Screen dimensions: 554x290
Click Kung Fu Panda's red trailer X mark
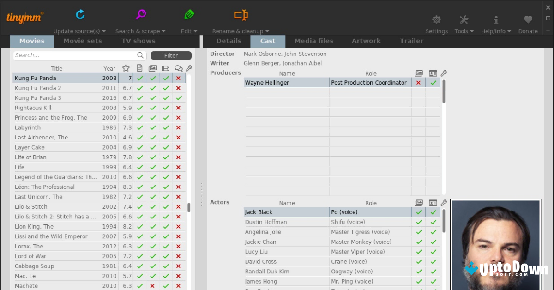coord(178,78)
